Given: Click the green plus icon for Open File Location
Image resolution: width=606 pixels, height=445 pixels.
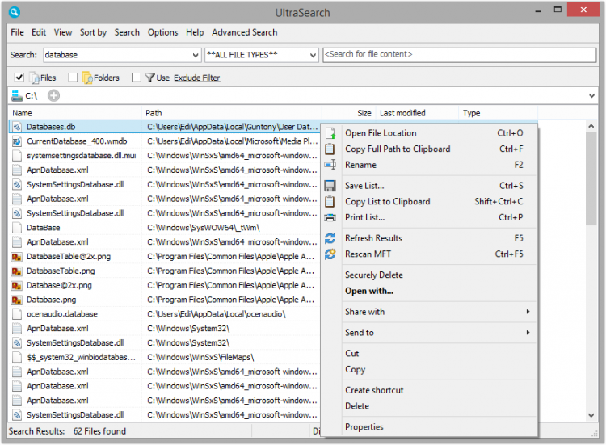Looking at the screenshot, I should (330, 133).
